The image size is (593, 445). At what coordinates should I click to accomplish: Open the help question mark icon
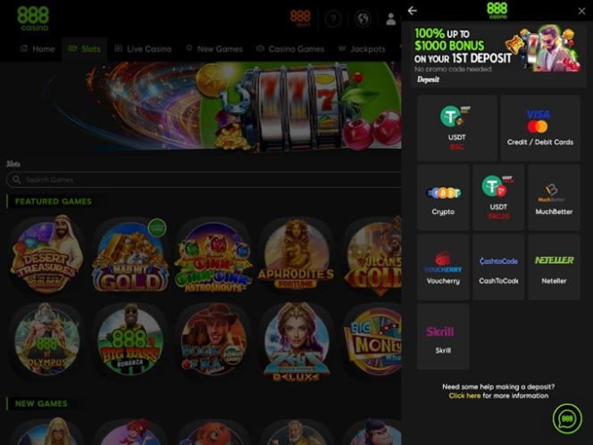[x=333, y=19]
